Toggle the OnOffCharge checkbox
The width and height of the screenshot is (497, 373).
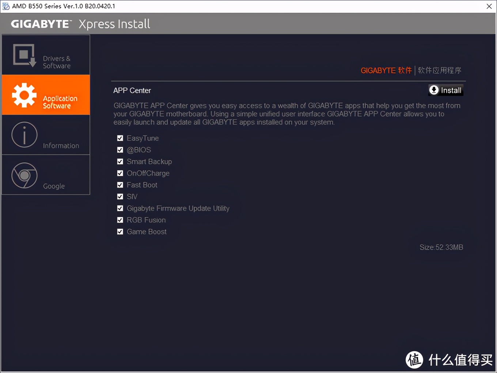(x=120, y=173)
